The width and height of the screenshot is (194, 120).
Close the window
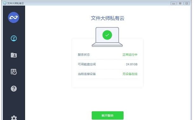pos(187,3)
